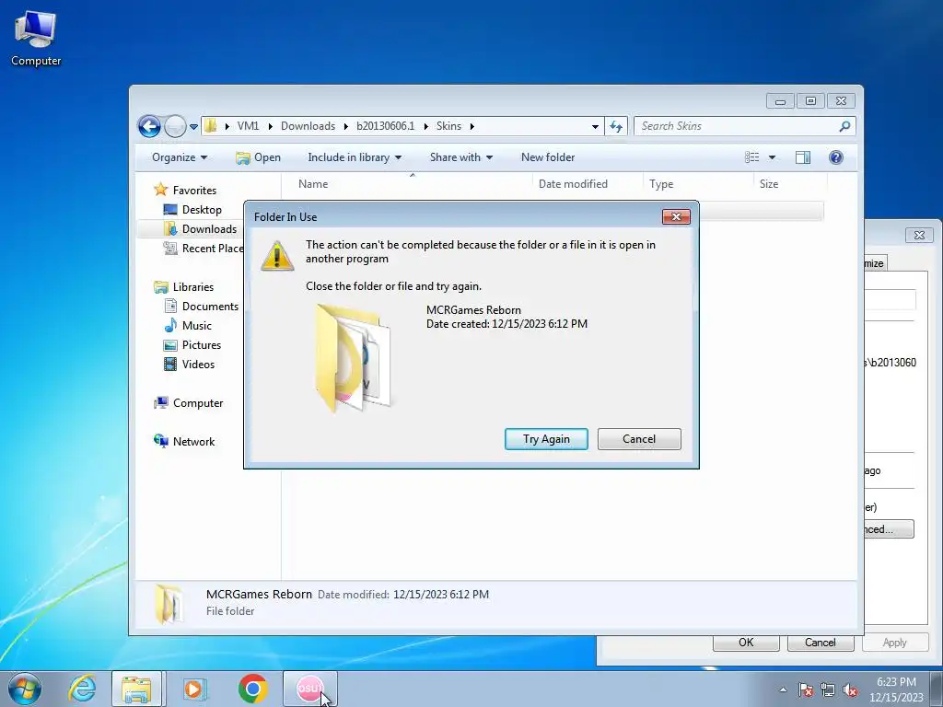Toggle the preview pane icon
The width and height of the screenshot is (943, 707).
(x=803, y=157)
